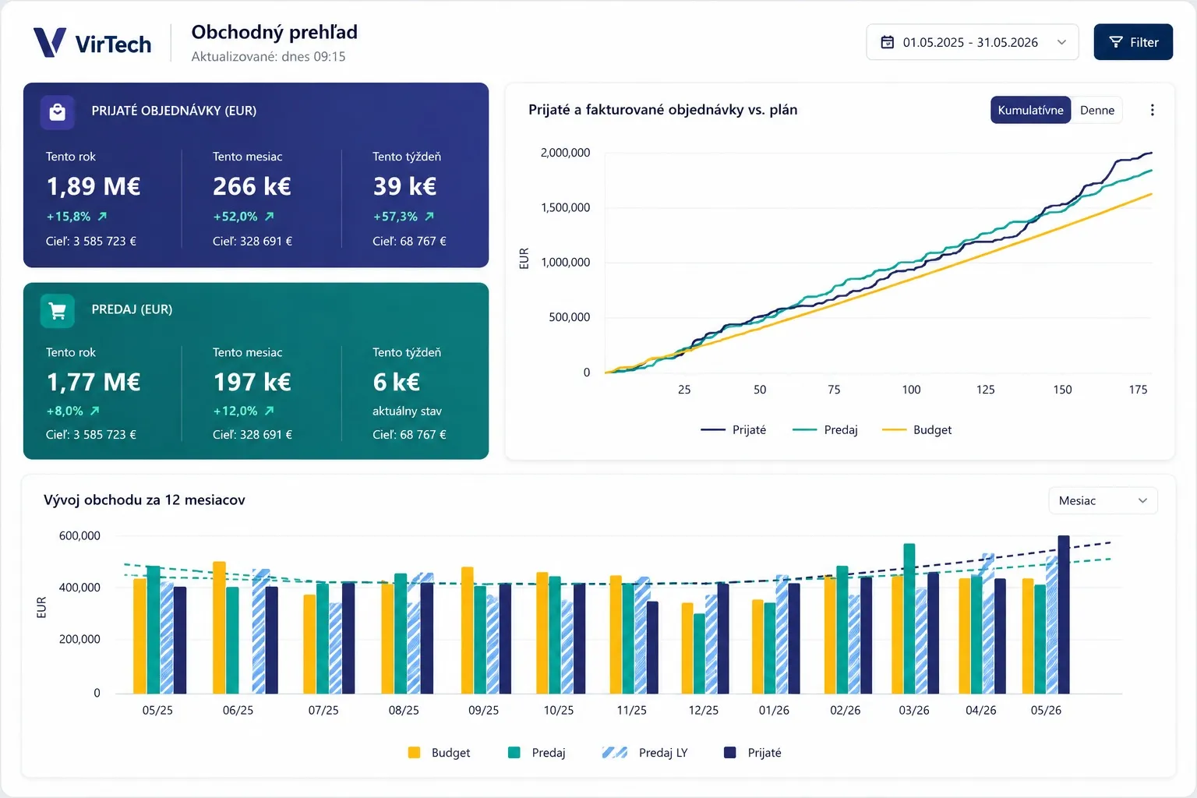Click 'Obchodný prehľad' page title

point(274,32)
